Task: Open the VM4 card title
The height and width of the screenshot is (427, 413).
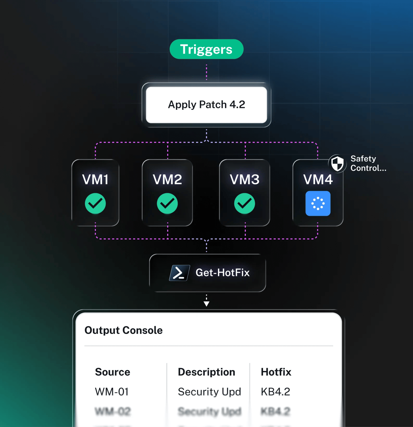Action: pyautogui.click(x=318, y=179)
